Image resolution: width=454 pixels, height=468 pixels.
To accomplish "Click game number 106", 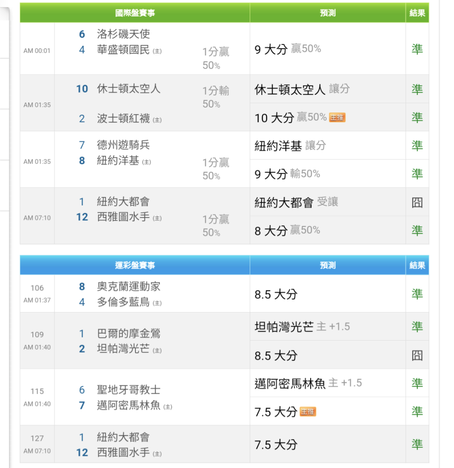I will click(37, 288).
